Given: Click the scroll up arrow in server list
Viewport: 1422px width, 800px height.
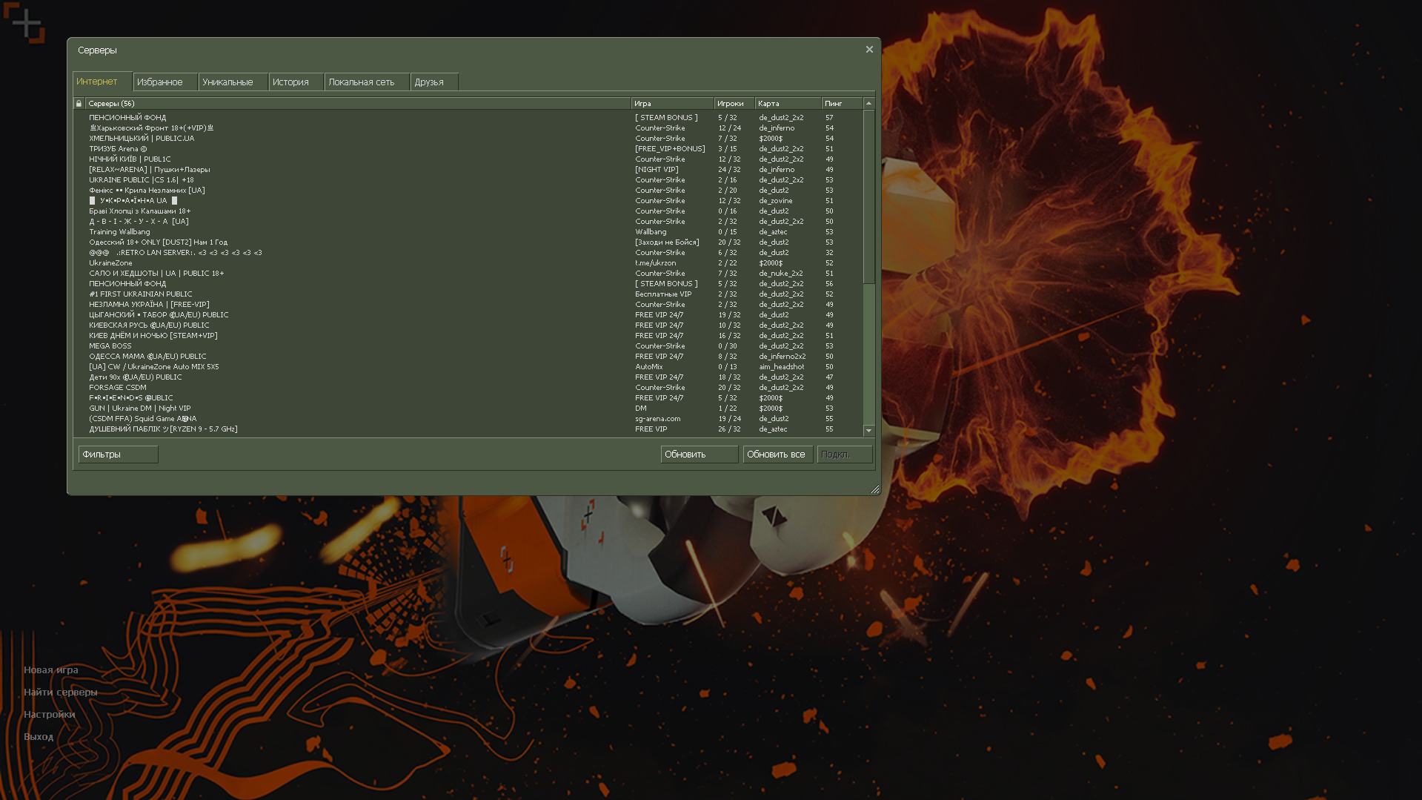Looking at the screenshot, I should point(868,104).
